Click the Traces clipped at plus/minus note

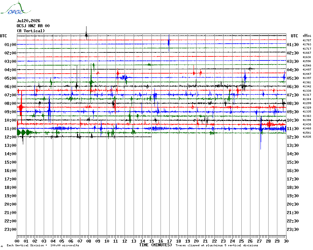click(x=217, y=245)
